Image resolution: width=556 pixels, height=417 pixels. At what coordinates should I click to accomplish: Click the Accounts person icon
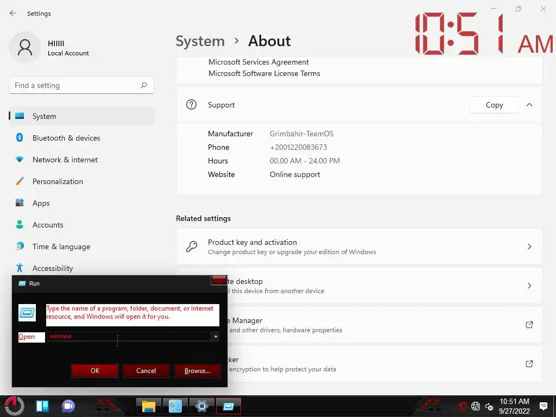coord(20,224)
